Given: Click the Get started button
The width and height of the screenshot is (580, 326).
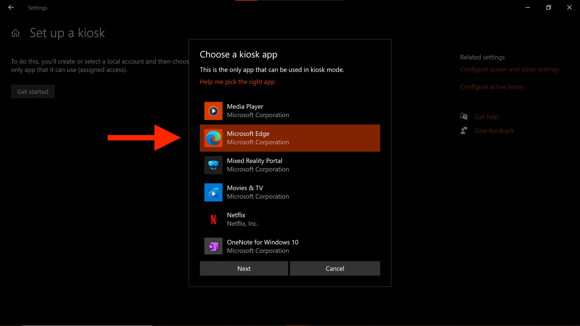Looking at the screenshot, I should point(33,92).
